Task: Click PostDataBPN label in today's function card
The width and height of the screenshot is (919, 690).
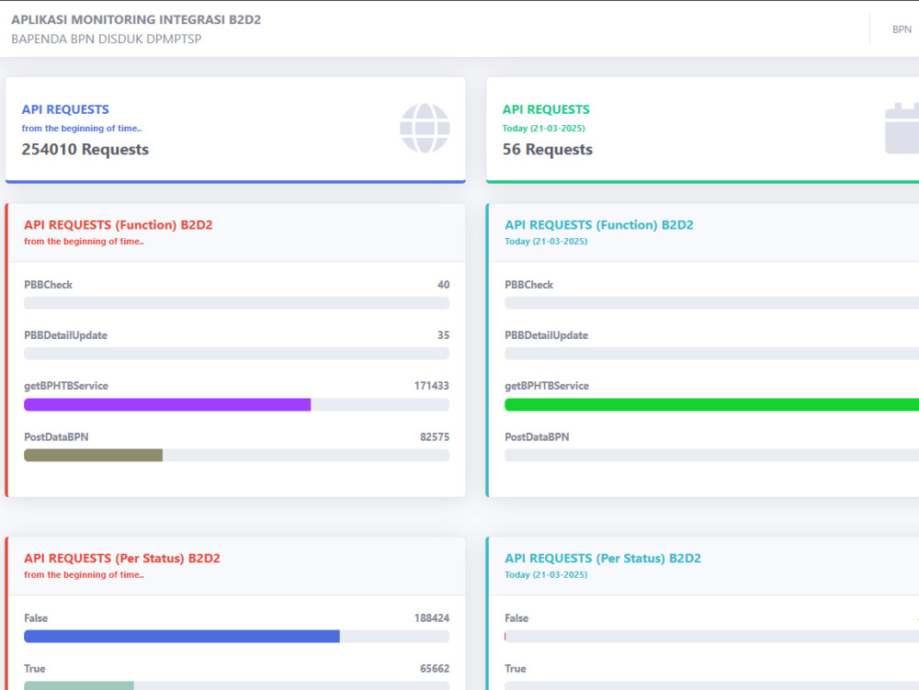Action: [x=537, y=437]
